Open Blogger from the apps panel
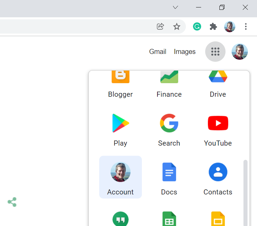This screenshot has height=226, width=257. click(x=121, y=85)
